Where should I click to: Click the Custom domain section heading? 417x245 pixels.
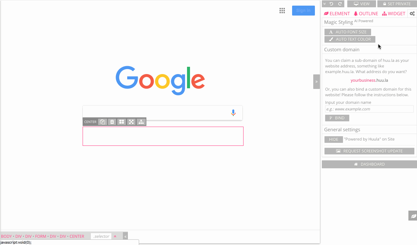(x=342, y=50)
